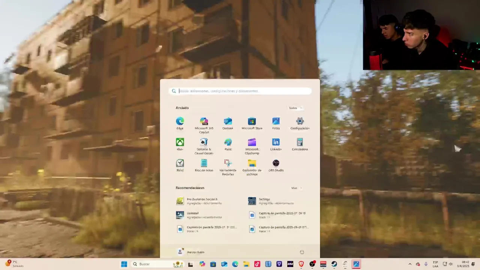This screenshot has width=480, height=270.
Task: Open File Explorer on the taskbar
Action: point(246,264)
